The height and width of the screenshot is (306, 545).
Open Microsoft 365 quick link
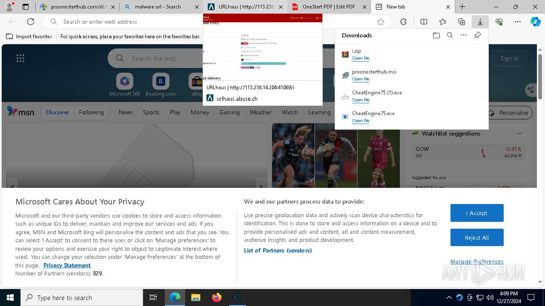[x=124, y=85]
